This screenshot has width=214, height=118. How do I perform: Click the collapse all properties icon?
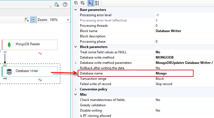[x=76, y=3]
